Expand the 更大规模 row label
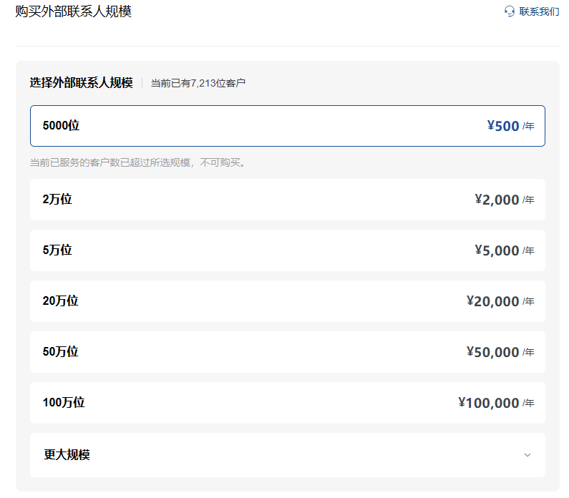This screenshot has height=498, width=569. tap(67, 455)
